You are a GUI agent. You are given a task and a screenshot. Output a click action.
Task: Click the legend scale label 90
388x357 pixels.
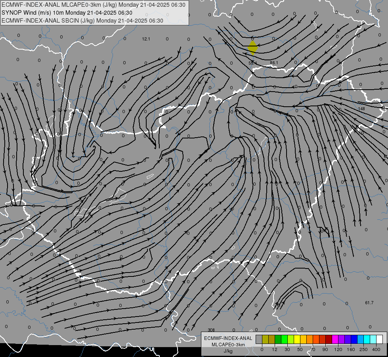pos(325,349)
